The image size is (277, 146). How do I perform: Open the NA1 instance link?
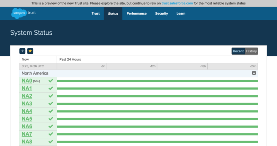(27, 88)
